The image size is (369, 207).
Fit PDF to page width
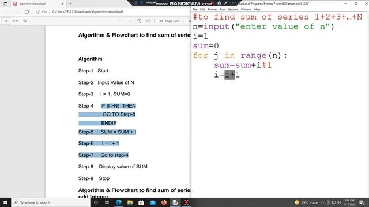point(149,21)
